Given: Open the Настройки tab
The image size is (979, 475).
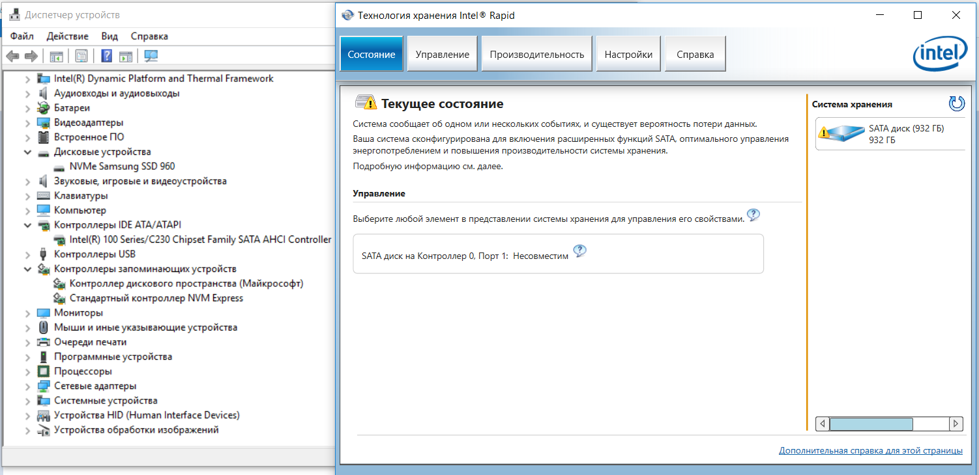Looking at the screenshot, I should tap(628, 54).
